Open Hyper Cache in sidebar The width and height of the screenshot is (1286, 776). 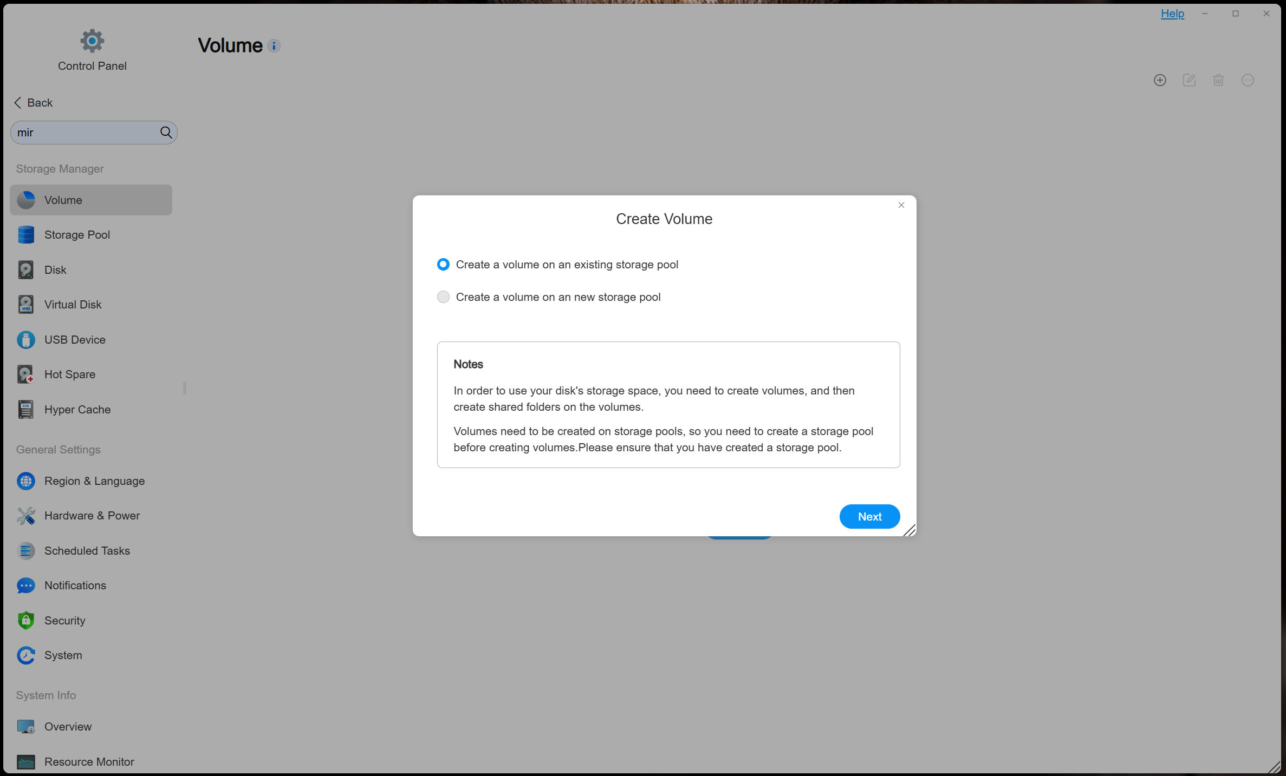pyautogui.click(x=77, y=410)
